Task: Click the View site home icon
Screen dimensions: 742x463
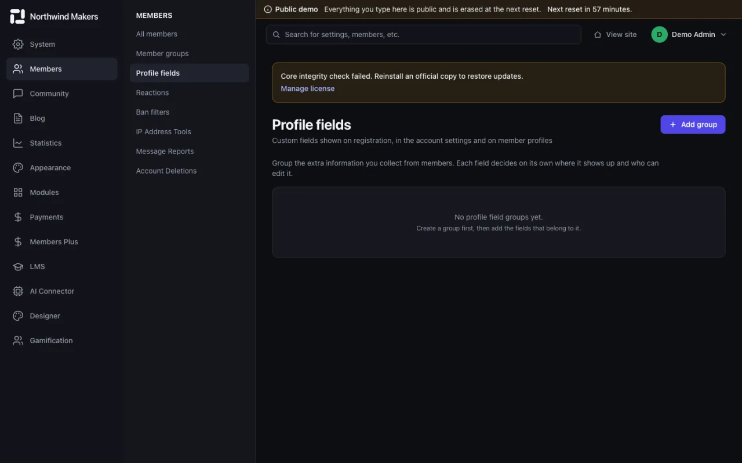Action: [x=598, y=35]
